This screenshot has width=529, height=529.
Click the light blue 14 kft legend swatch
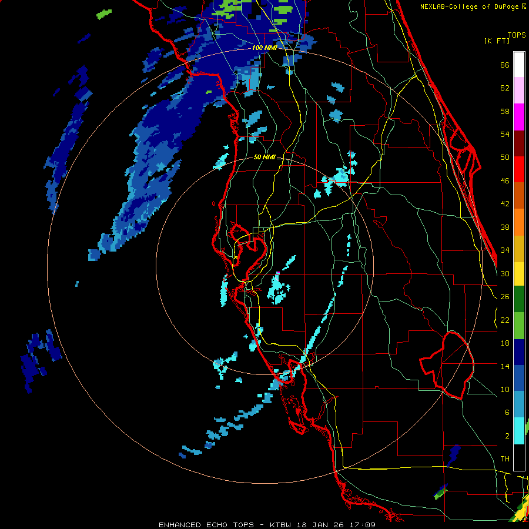(x=519, y=404)
